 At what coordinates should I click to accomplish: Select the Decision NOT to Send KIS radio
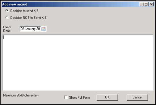click(7, 17)
